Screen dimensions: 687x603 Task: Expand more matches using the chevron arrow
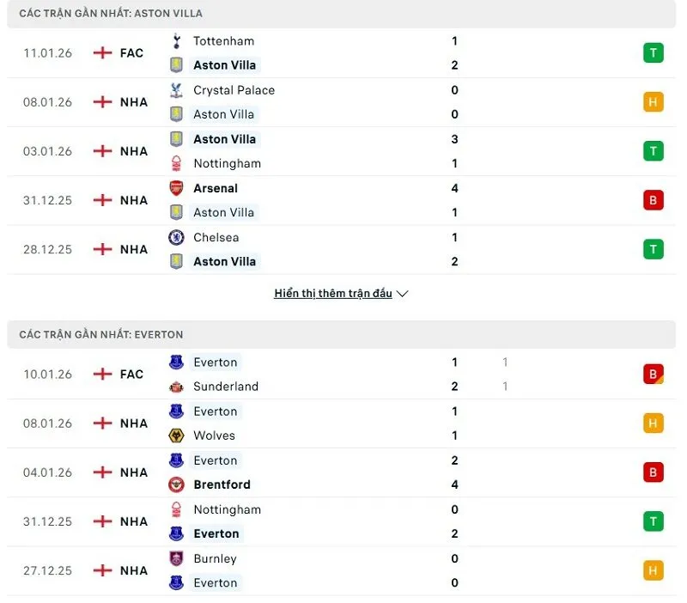tap(401, 293)
